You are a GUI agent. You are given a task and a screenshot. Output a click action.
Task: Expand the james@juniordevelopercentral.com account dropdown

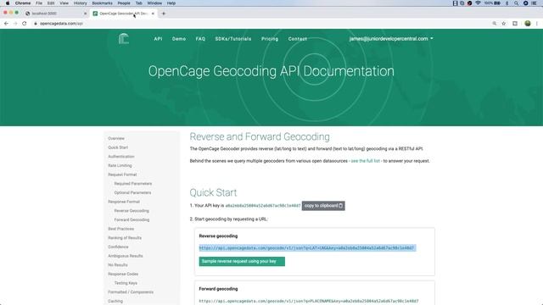pos(391,39)
